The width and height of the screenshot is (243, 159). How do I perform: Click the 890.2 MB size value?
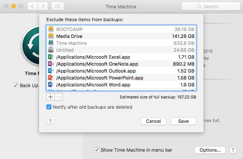click(x=184, y=64)
